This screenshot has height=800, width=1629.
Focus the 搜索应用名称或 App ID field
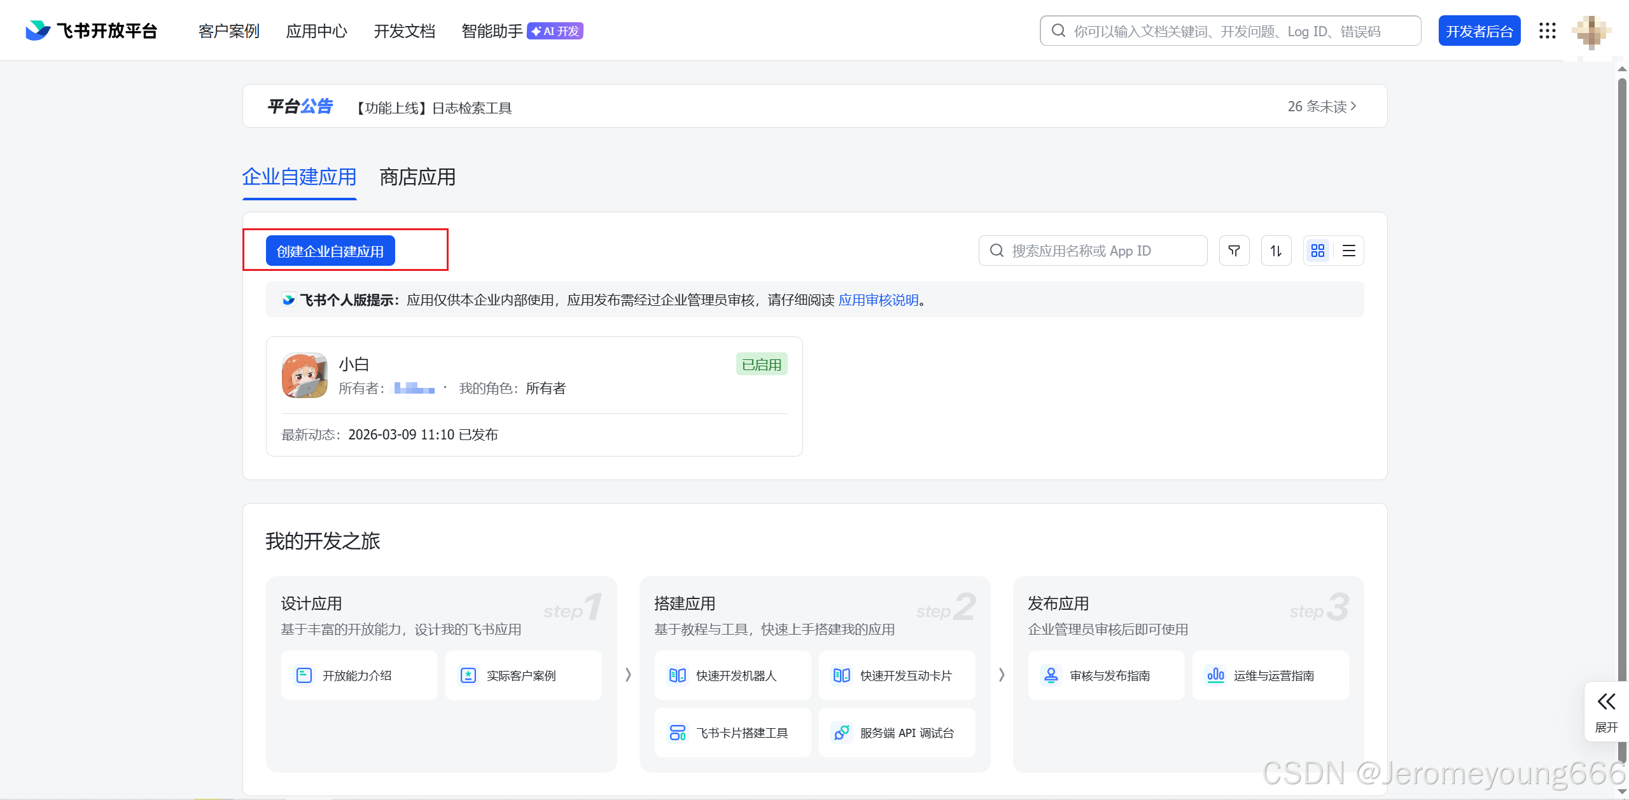(1093, 251)
